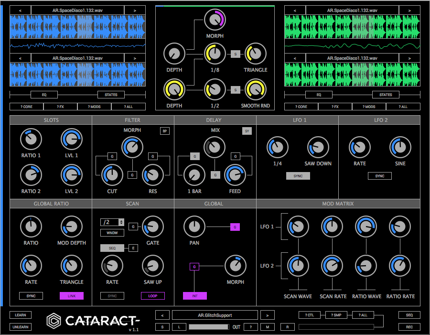Select next preset after AR.GlitchSupport
The image size is (430, 335).
pyautogui.click(x=268, y=315)
